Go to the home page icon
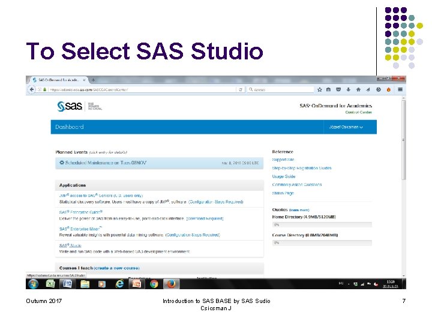 pos(358,90)
